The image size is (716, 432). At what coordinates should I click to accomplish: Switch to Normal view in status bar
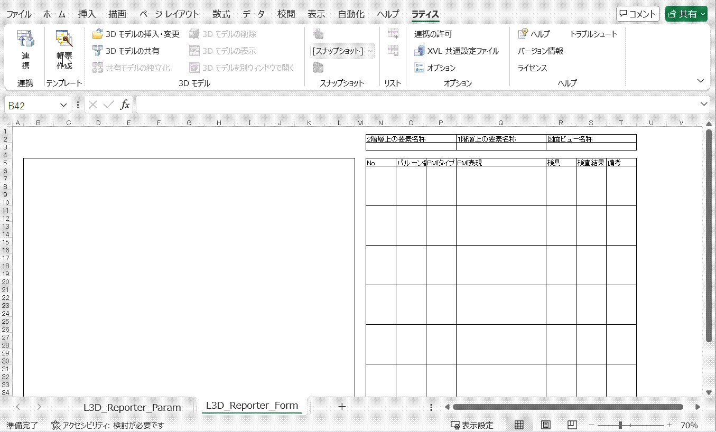click(519, 425)
